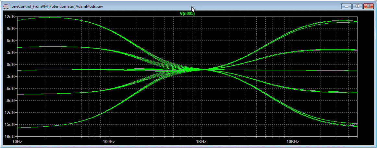Click the -12dB vertical axis label
377x148 pixels.
[x=10, y=112]
